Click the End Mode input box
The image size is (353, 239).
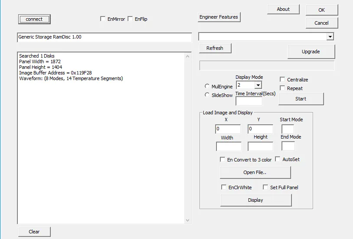[x=288, y=146]
